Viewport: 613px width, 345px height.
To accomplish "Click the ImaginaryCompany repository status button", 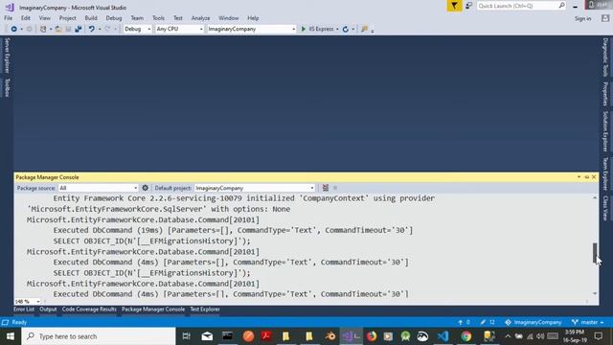I will point(534,322).
